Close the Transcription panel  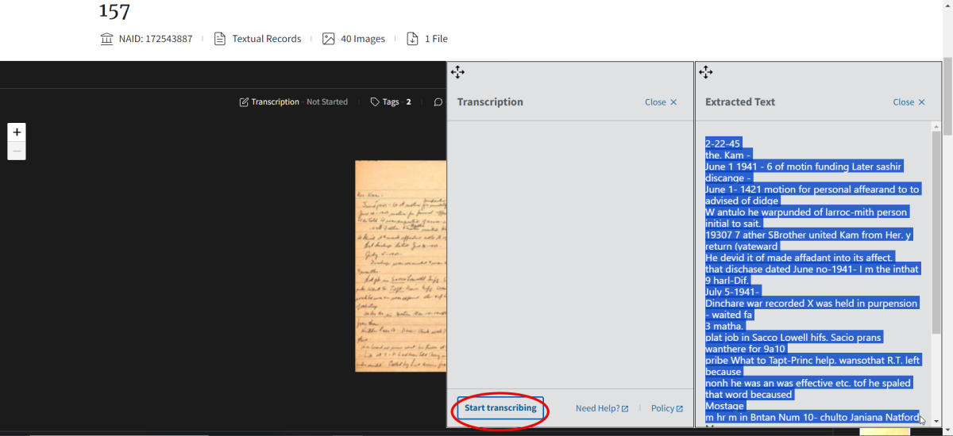[661, 102]
